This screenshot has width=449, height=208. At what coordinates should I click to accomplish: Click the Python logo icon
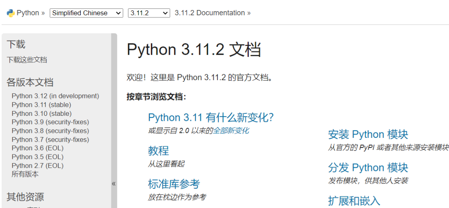point(10,13)
